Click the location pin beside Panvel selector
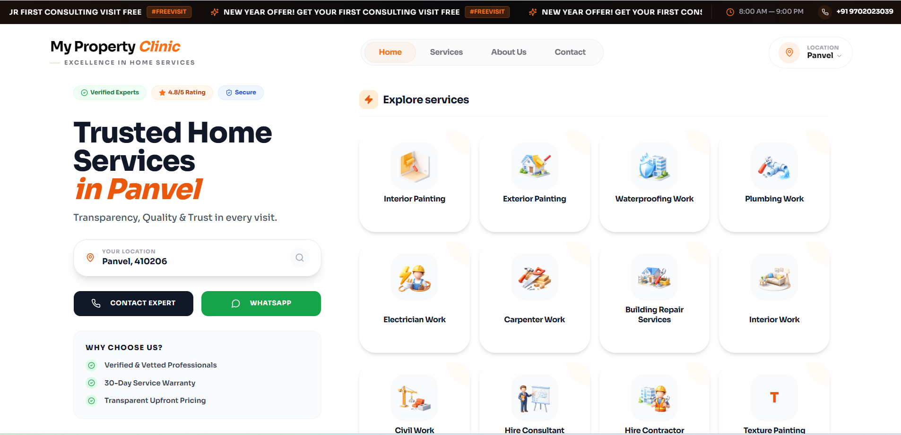Viewport: 901px width, 435px height. click(x=789, y=52)
